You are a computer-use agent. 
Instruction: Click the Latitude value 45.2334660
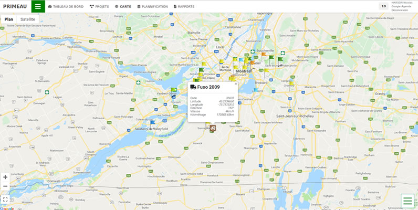pyautogui.click(x=227, y=101)
